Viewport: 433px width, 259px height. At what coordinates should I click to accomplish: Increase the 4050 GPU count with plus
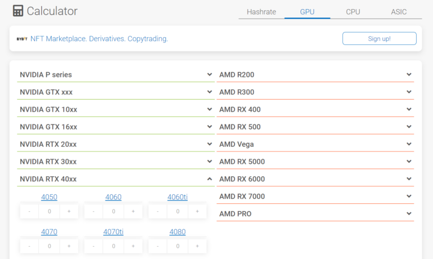69,212
